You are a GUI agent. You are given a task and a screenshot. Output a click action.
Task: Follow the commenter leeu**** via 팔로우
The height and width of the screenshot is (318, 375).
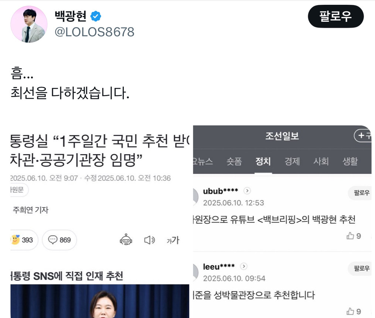361,268
